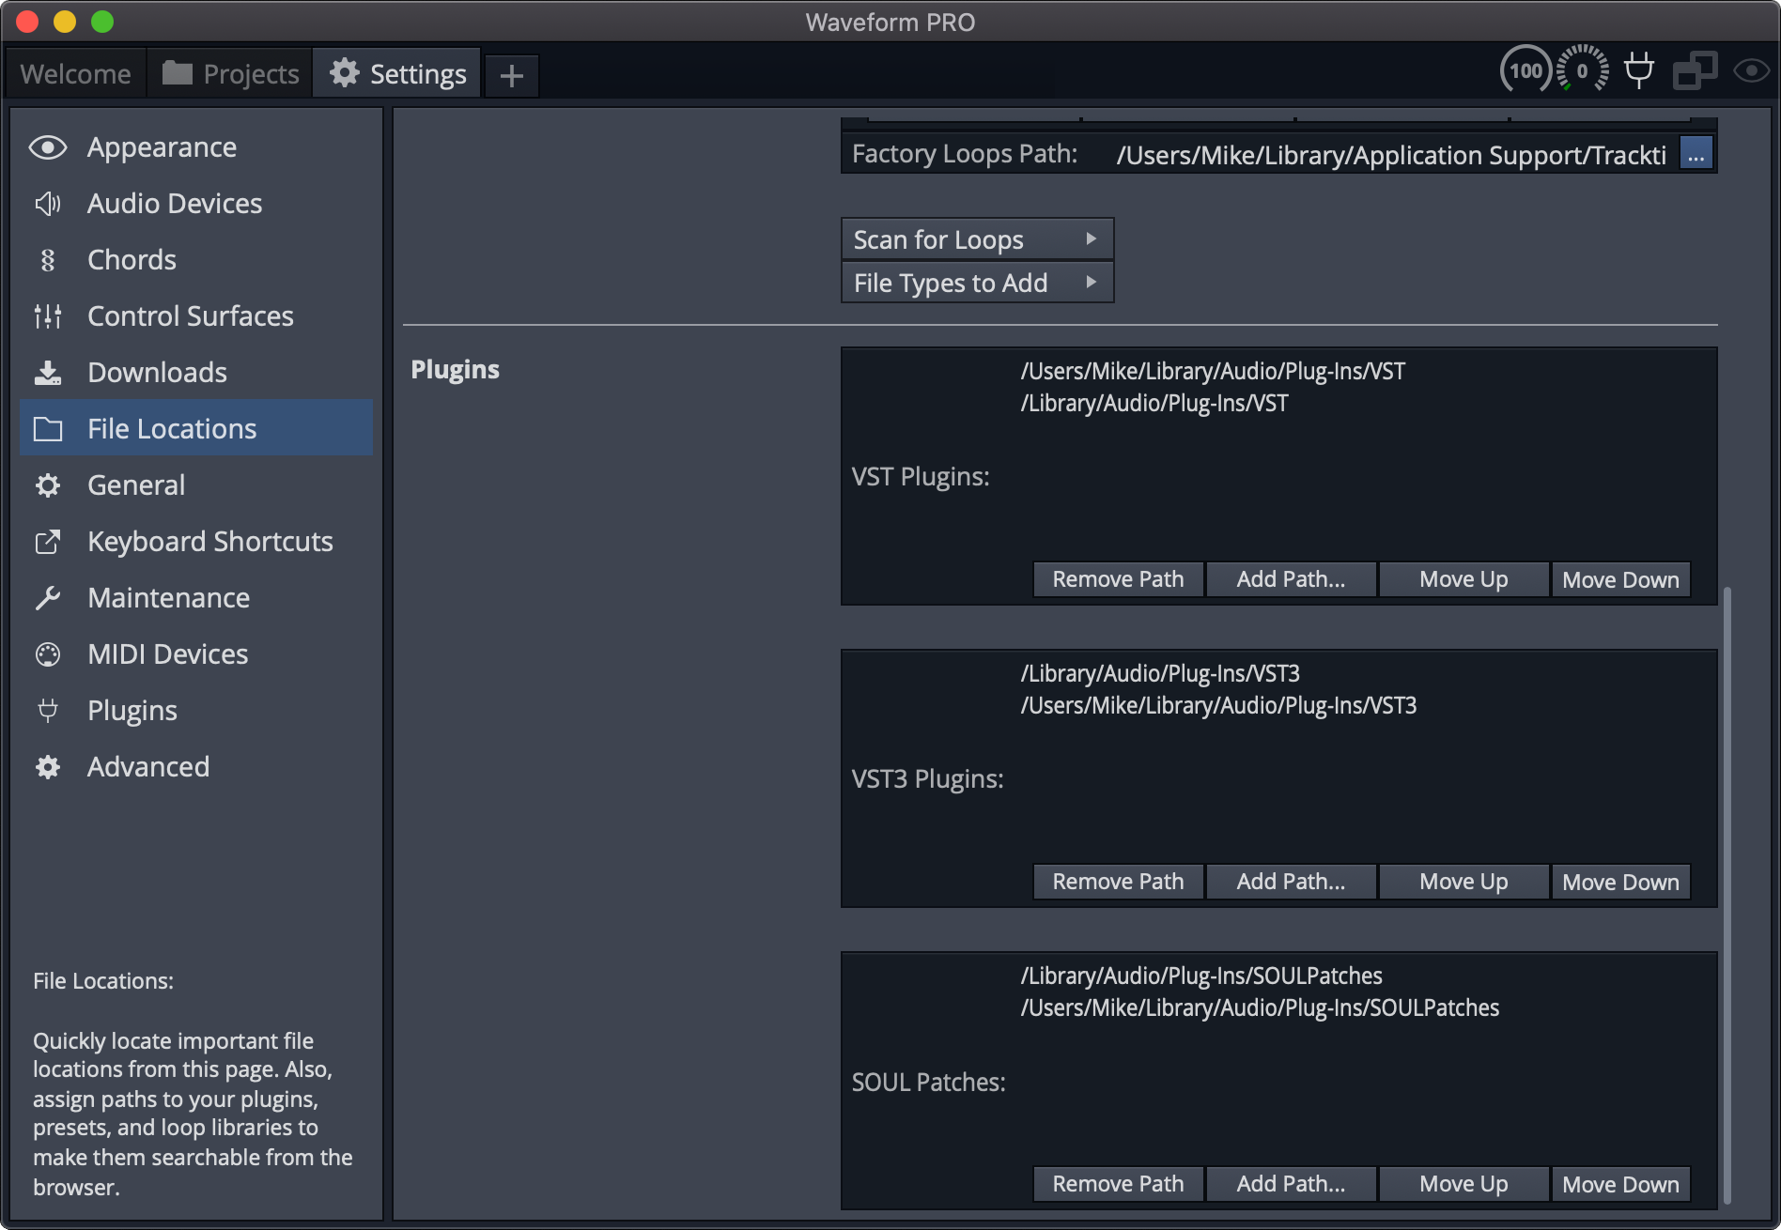
Task: Select /Library/Audio/Plug-Ins/VST3 path entry
Action: tap(1160, 673)
